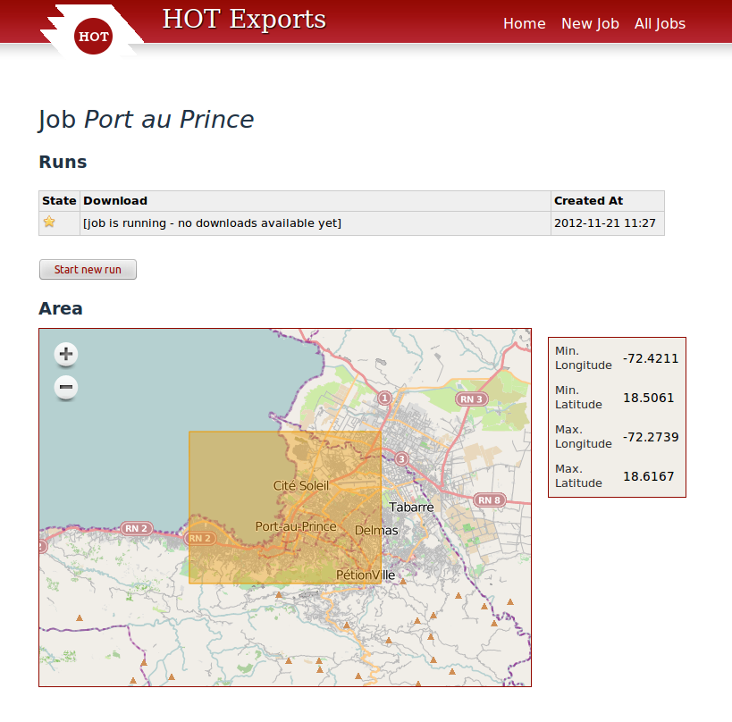Click the circled 3 route marker on map
The width and height of the screenshot is (732, 722).
click(401, 458)
